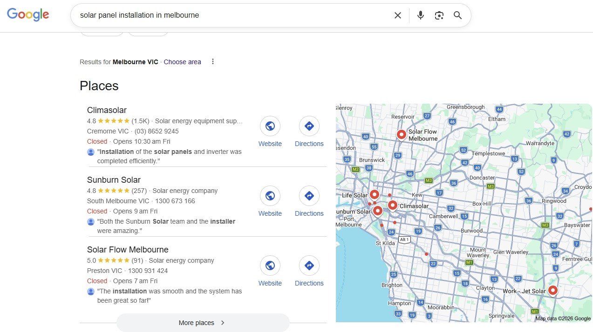Image resolution: width=593 pixels, height=332 pixels.
Task: Select Life Solar pin on map
Action: (374, 194)
